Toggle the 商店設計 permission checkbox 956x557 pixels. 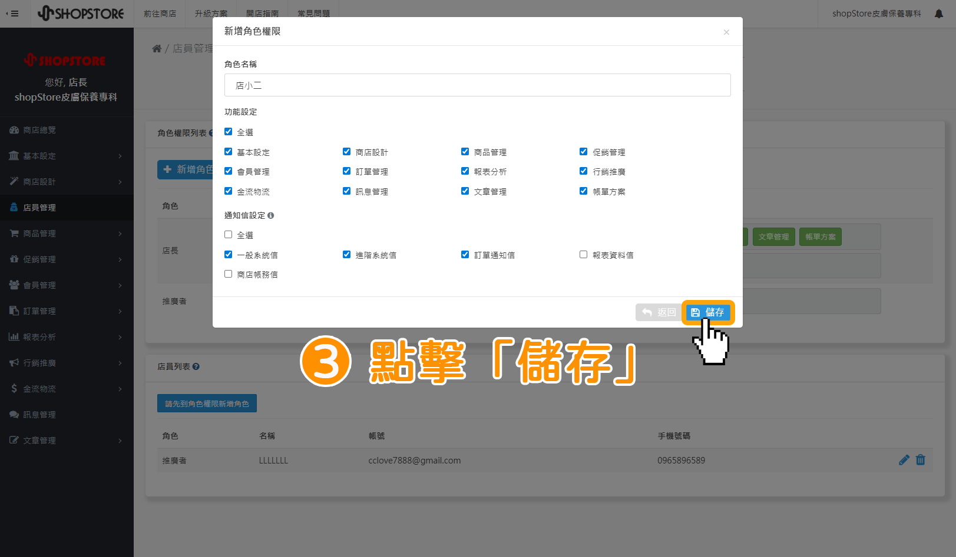[x=347, y=152]
